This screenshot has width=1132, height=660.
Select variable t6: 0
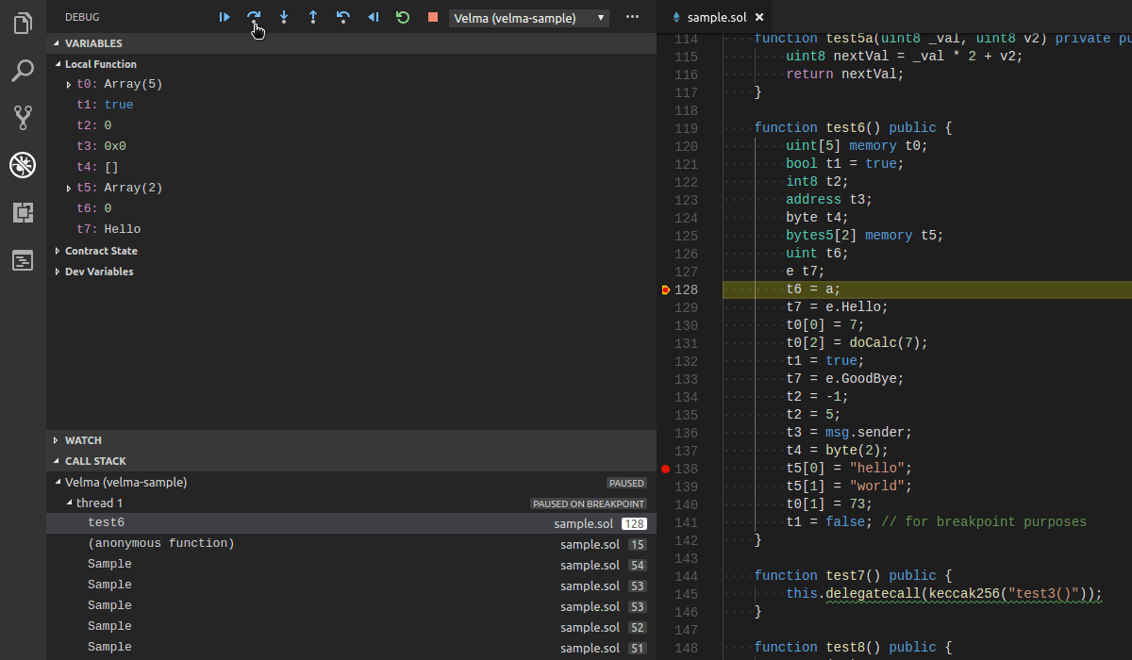pyautogui.click(x=351, y=208)
